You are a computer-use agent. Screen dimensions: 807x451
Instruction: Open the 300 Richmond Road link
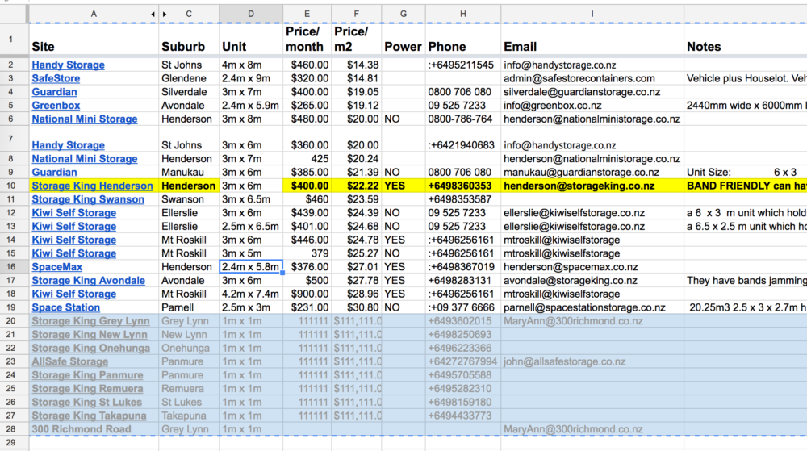(82, 429)
